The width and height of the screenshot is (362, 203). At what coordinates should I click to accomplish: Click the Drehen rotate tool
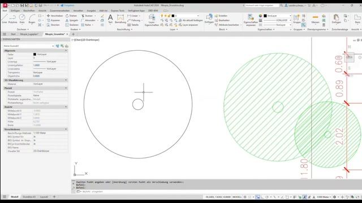click(71, 16)
